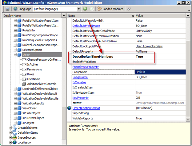Select the VisibleInReports property row

click(x=129, y=118)
